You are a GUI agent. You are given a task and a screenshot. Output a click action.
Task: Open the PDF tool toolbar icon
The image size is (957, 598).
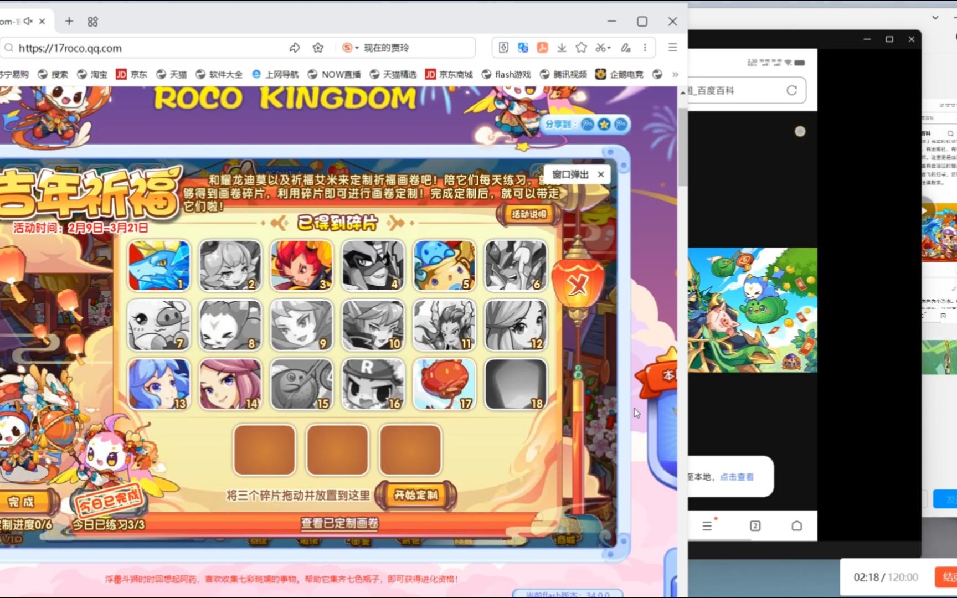(x=542, y=48)
